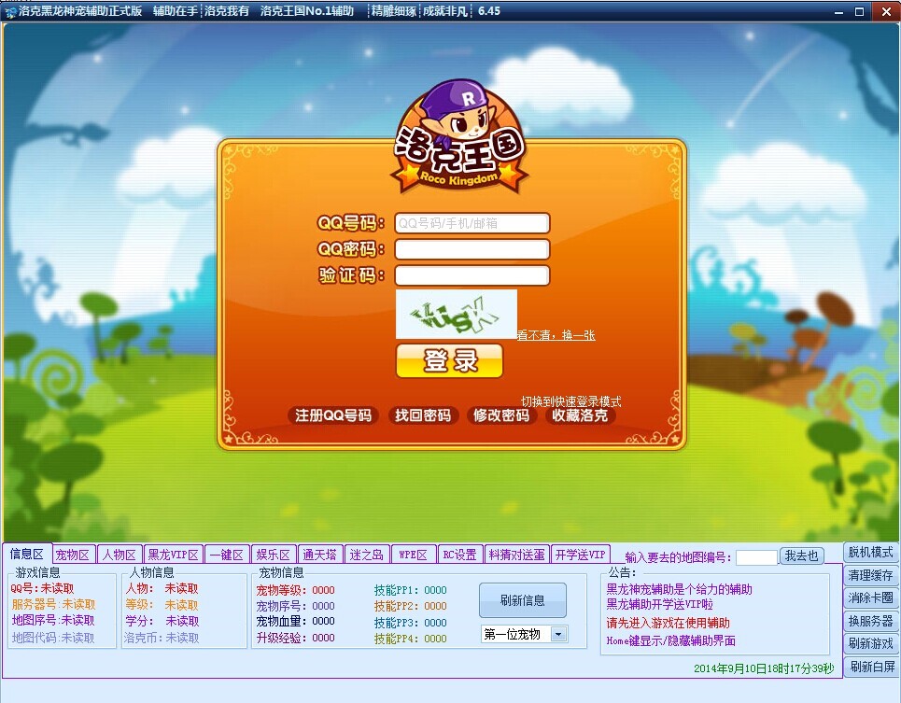Click 洛克币:未读取 text

click(x=162, y=638)
